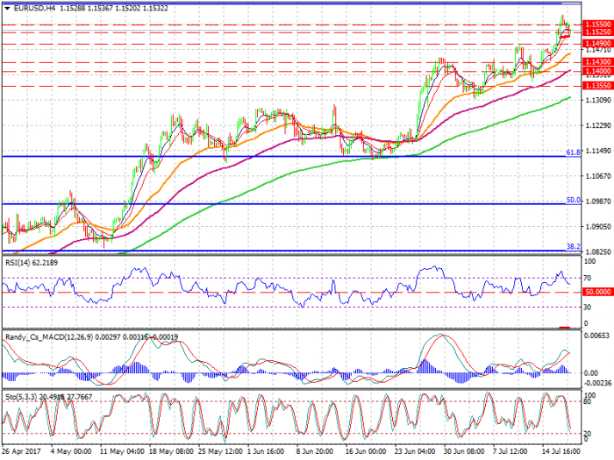Click the 7 Jul 12:00 time label
614x460 pixels.
click(x=510, y=452)
